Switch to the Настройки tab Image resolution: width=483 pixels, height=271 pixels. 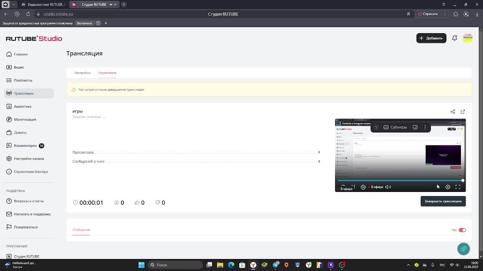point(82,73)
